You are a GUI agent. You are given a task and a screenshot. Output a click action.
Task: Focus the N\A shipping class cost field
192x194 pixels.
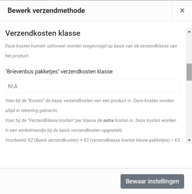point(93,86)
